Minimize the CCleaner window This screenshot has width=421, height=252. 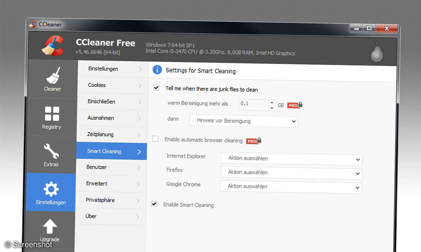pyautogui.click(x=356, y=28)
